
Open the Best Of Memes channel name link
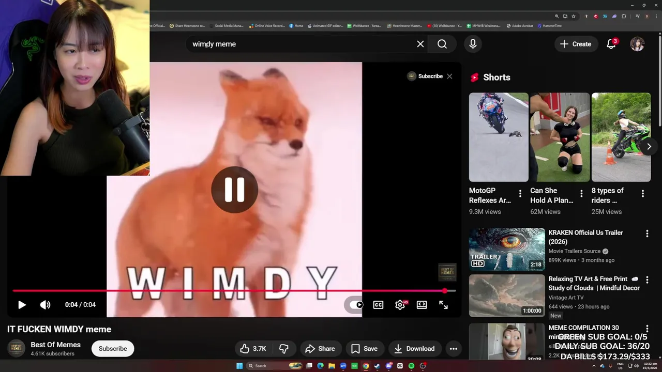(x=55, y=345)
